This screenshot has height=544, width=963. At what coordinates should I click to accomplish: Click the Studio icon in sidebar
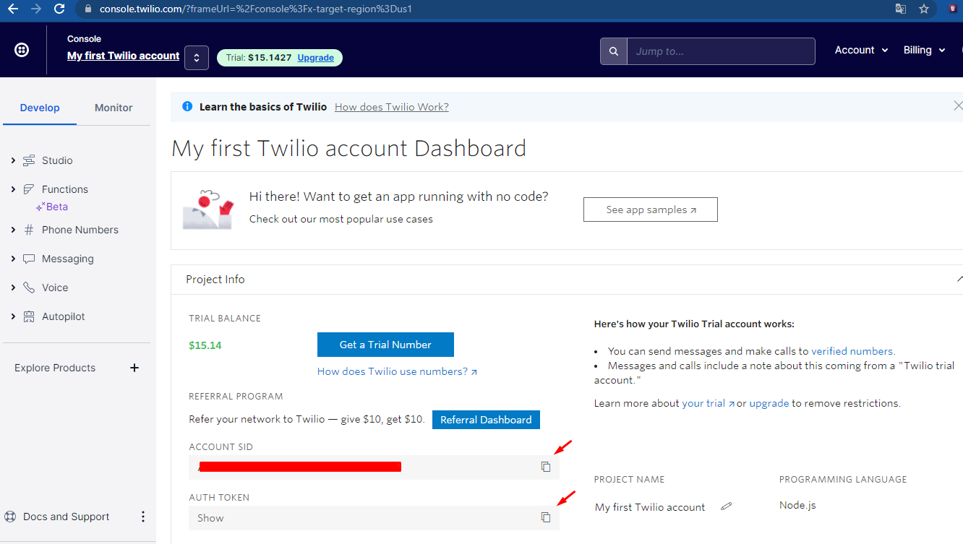[x=29, y=160]
